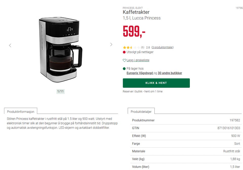
Task: Click the coffee maker product image
Action: coord(60,50)
